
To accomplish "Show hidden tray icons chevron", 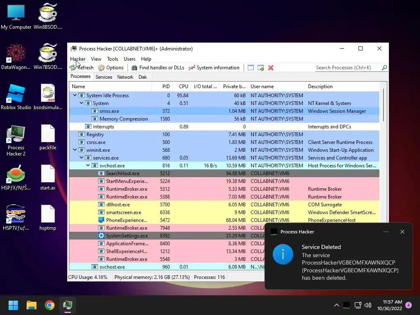I will (x=337, y=305).
